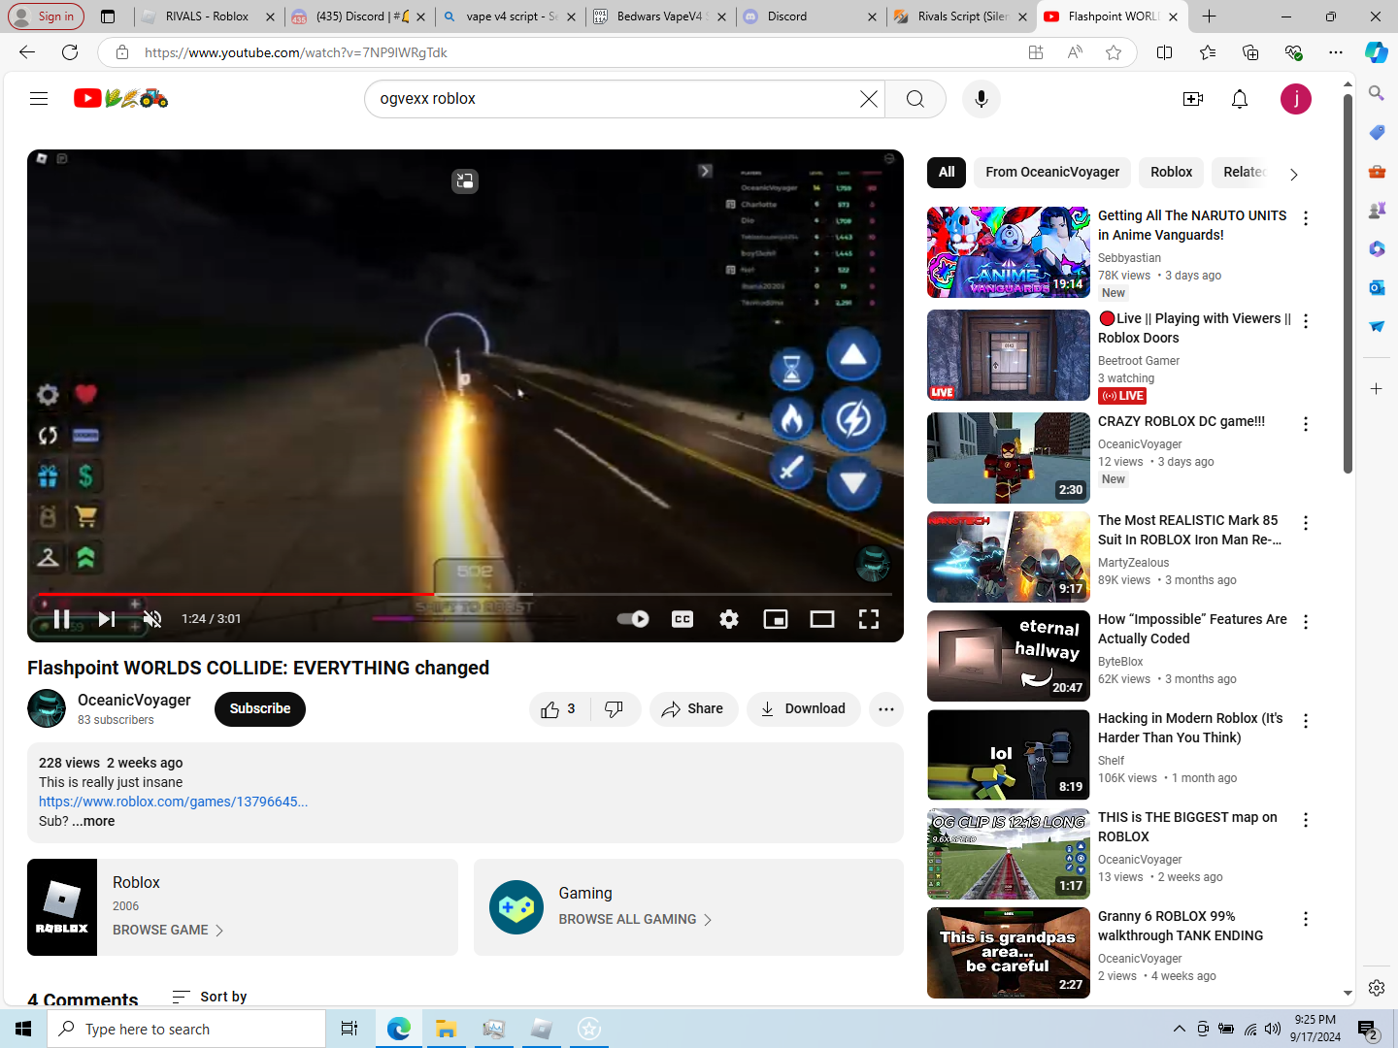This screenshot has height=1048, width=1398.
Task: Browse all Gaming videos
Action: [x=635, y=919]
